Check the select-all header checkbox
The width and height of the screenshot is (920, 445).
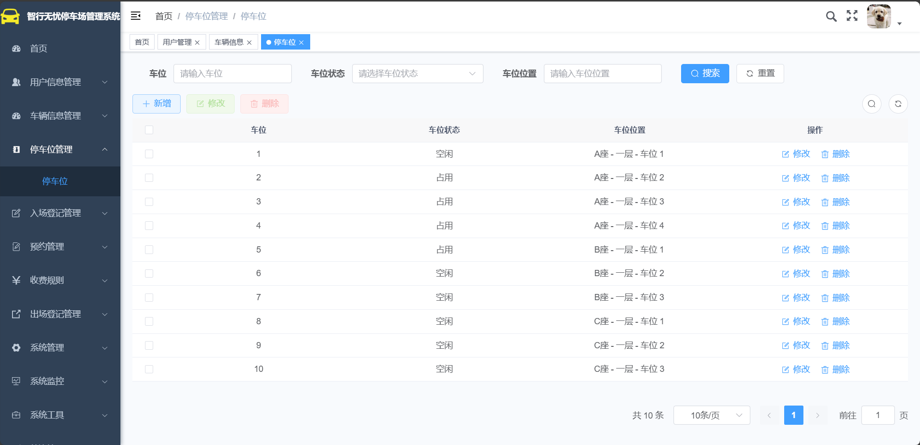(149, 130)
